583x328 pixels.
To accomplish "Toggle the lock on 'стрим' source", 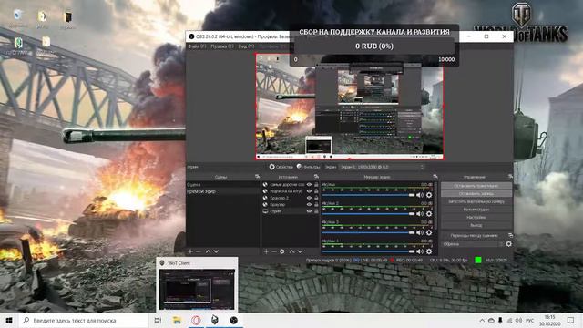I will 316,211.
